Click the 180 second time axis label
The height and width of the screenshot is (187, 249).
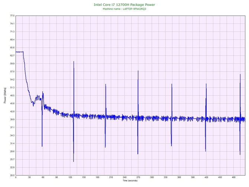97,177
